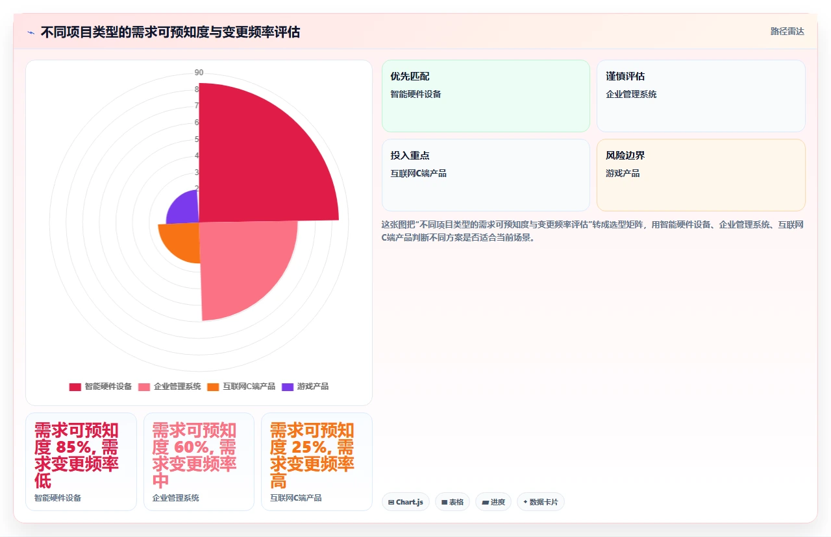831x537 pixels.
Task: Toggle 互联网C端产品 legend color box
Action: pyautogui.click(x=213, y=387)
